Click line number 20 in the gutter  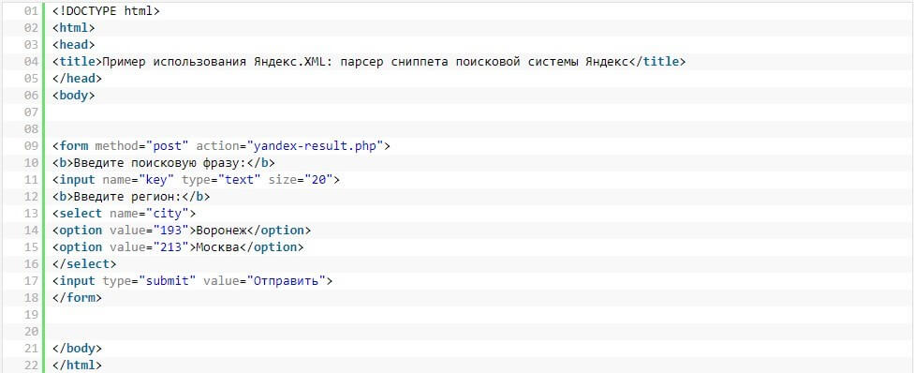click(32, 332)
